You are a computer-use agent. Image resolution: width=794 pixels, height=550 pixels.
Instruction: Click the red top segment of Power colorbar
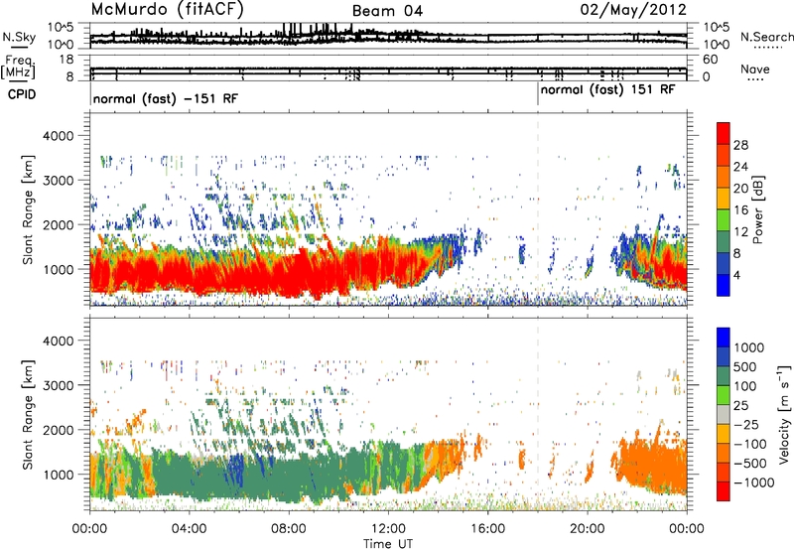tap(724, 133)
